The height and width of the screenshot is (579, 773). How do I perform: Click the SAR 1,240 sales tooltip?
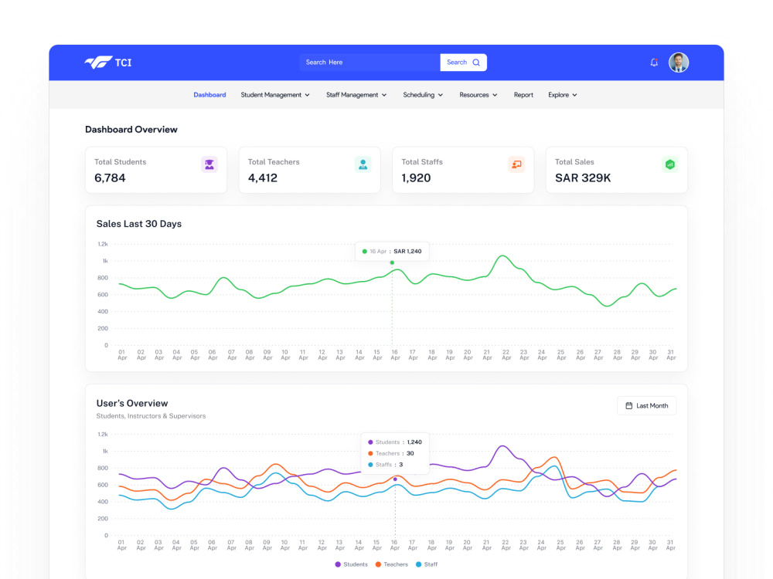[392, 252]
